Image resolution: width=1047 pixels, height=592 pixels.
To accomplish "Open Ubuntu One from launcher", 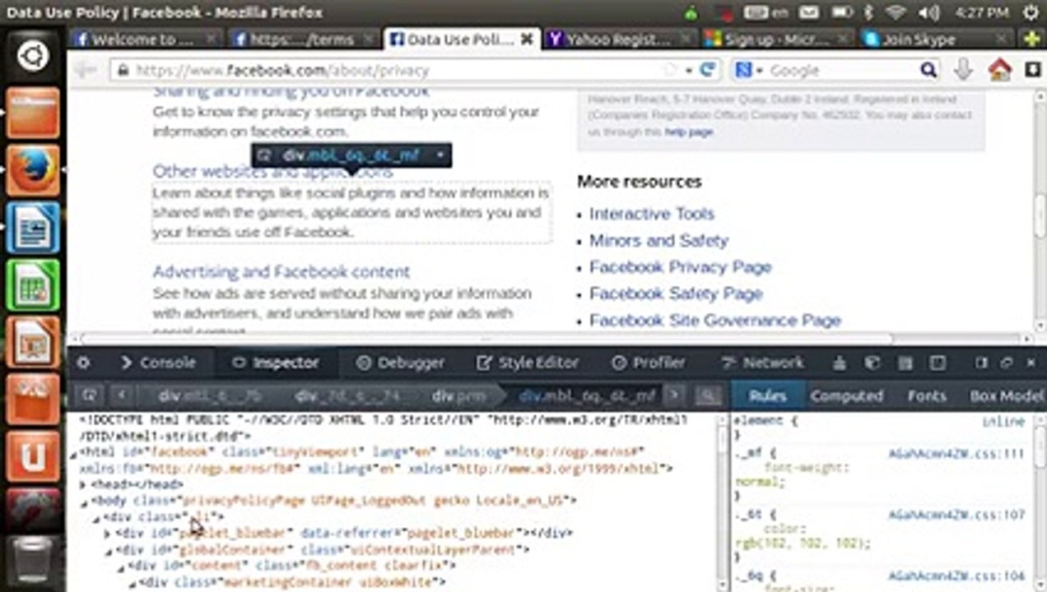I will tap(33, 457).
